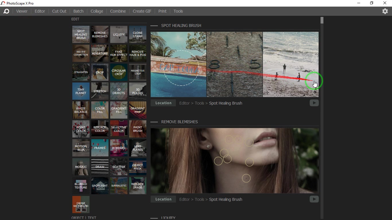Viewport: 392px width, 220px height.
Task: Choose the Gradient Map tile
Action: pos(138,110)
